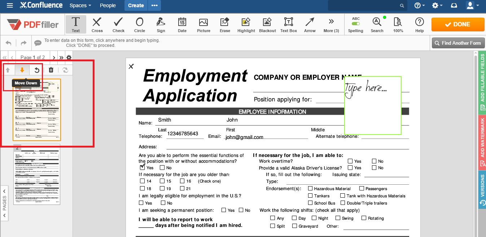This screenshot has width=486, height=237.
Task: Rotate the selected page
Action: tap(36, 70)
